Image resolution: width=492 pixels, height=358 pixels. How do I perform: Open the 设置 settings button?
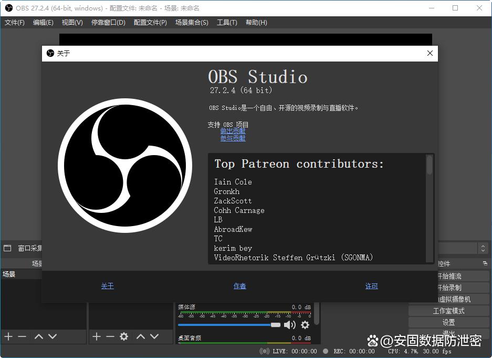448,322
